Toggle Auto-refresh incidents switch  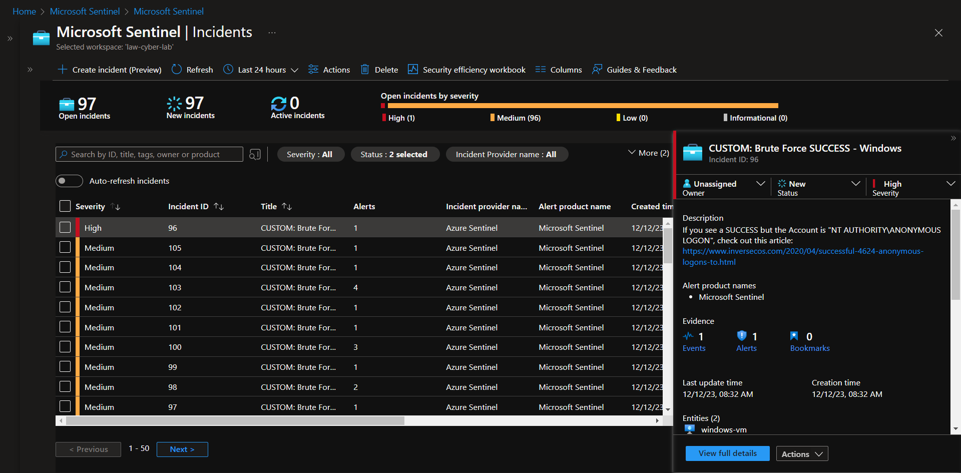[69, 181]
